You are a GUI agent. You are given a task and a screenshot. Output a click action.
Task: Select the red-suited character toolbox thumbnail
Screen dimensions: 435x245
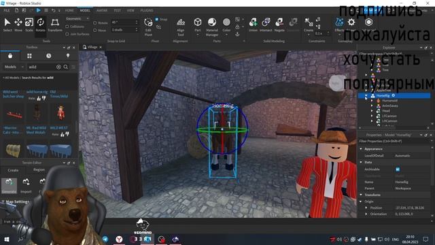pos(60,112)
